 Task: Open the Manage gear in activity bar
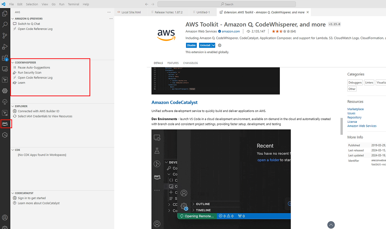5,227
